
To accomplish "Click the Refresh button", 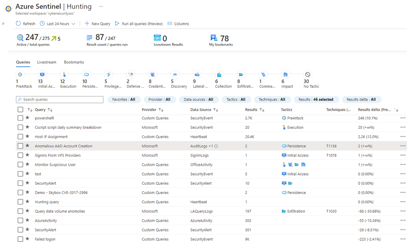I will click(25, 24).
